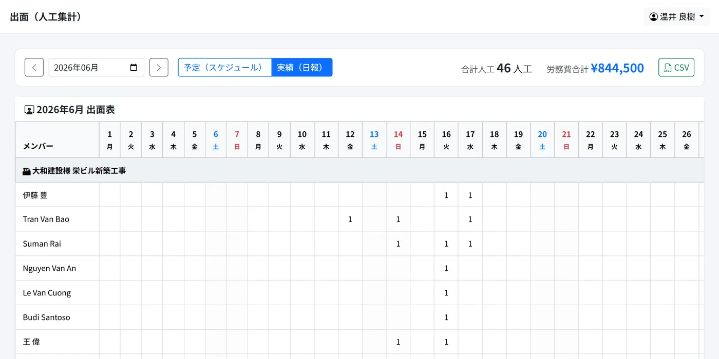Click Suman Rai's value on day 14

pyautogui.click(x=398, y=244)
